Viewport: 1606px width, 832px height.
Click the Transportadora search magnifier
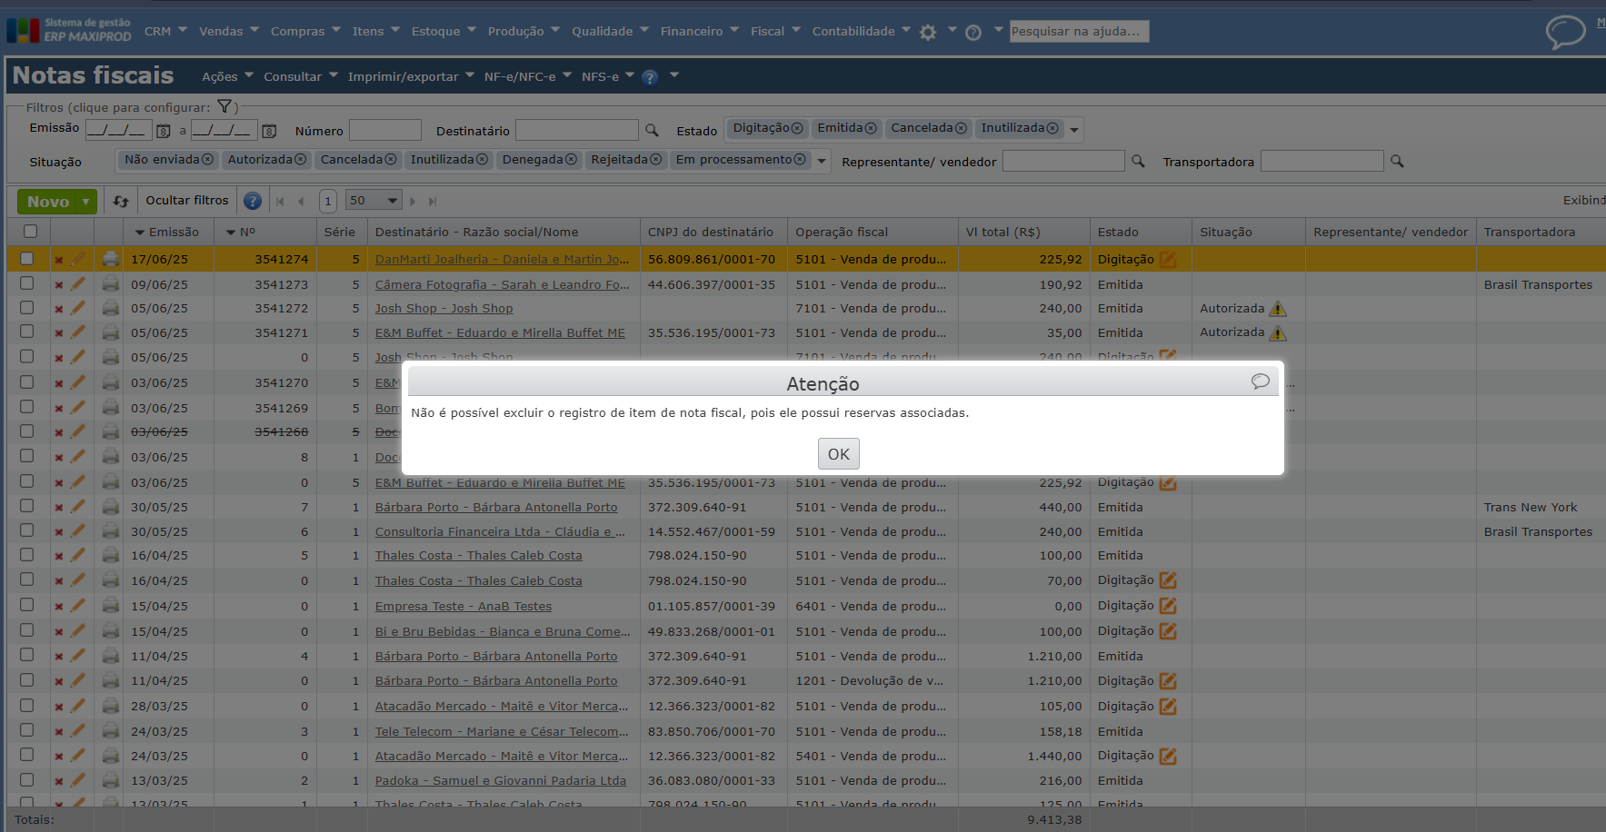tap(1397, 162)
